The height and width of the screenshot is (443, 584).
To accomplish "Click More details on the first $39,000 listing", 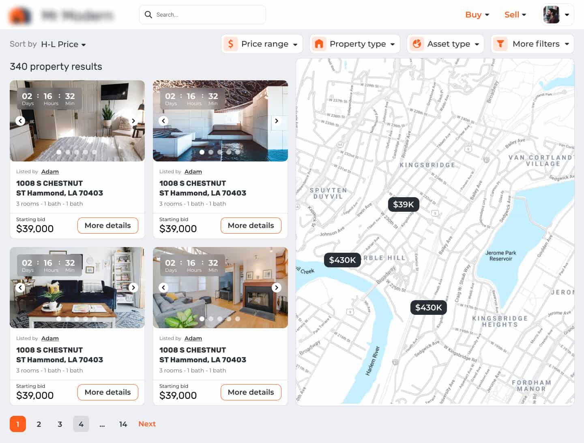I will [107, 226].
